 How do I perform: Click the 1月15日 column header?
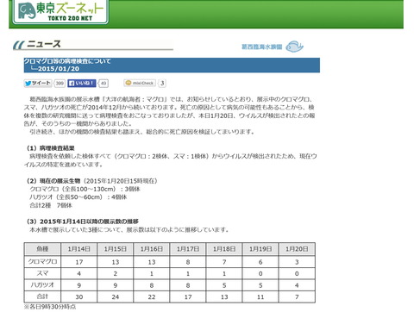[x=116, y=249]
